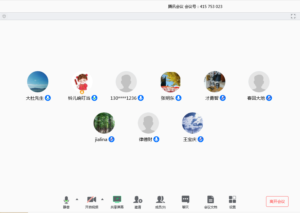Click the name label 才勇智

click(212, 98)
